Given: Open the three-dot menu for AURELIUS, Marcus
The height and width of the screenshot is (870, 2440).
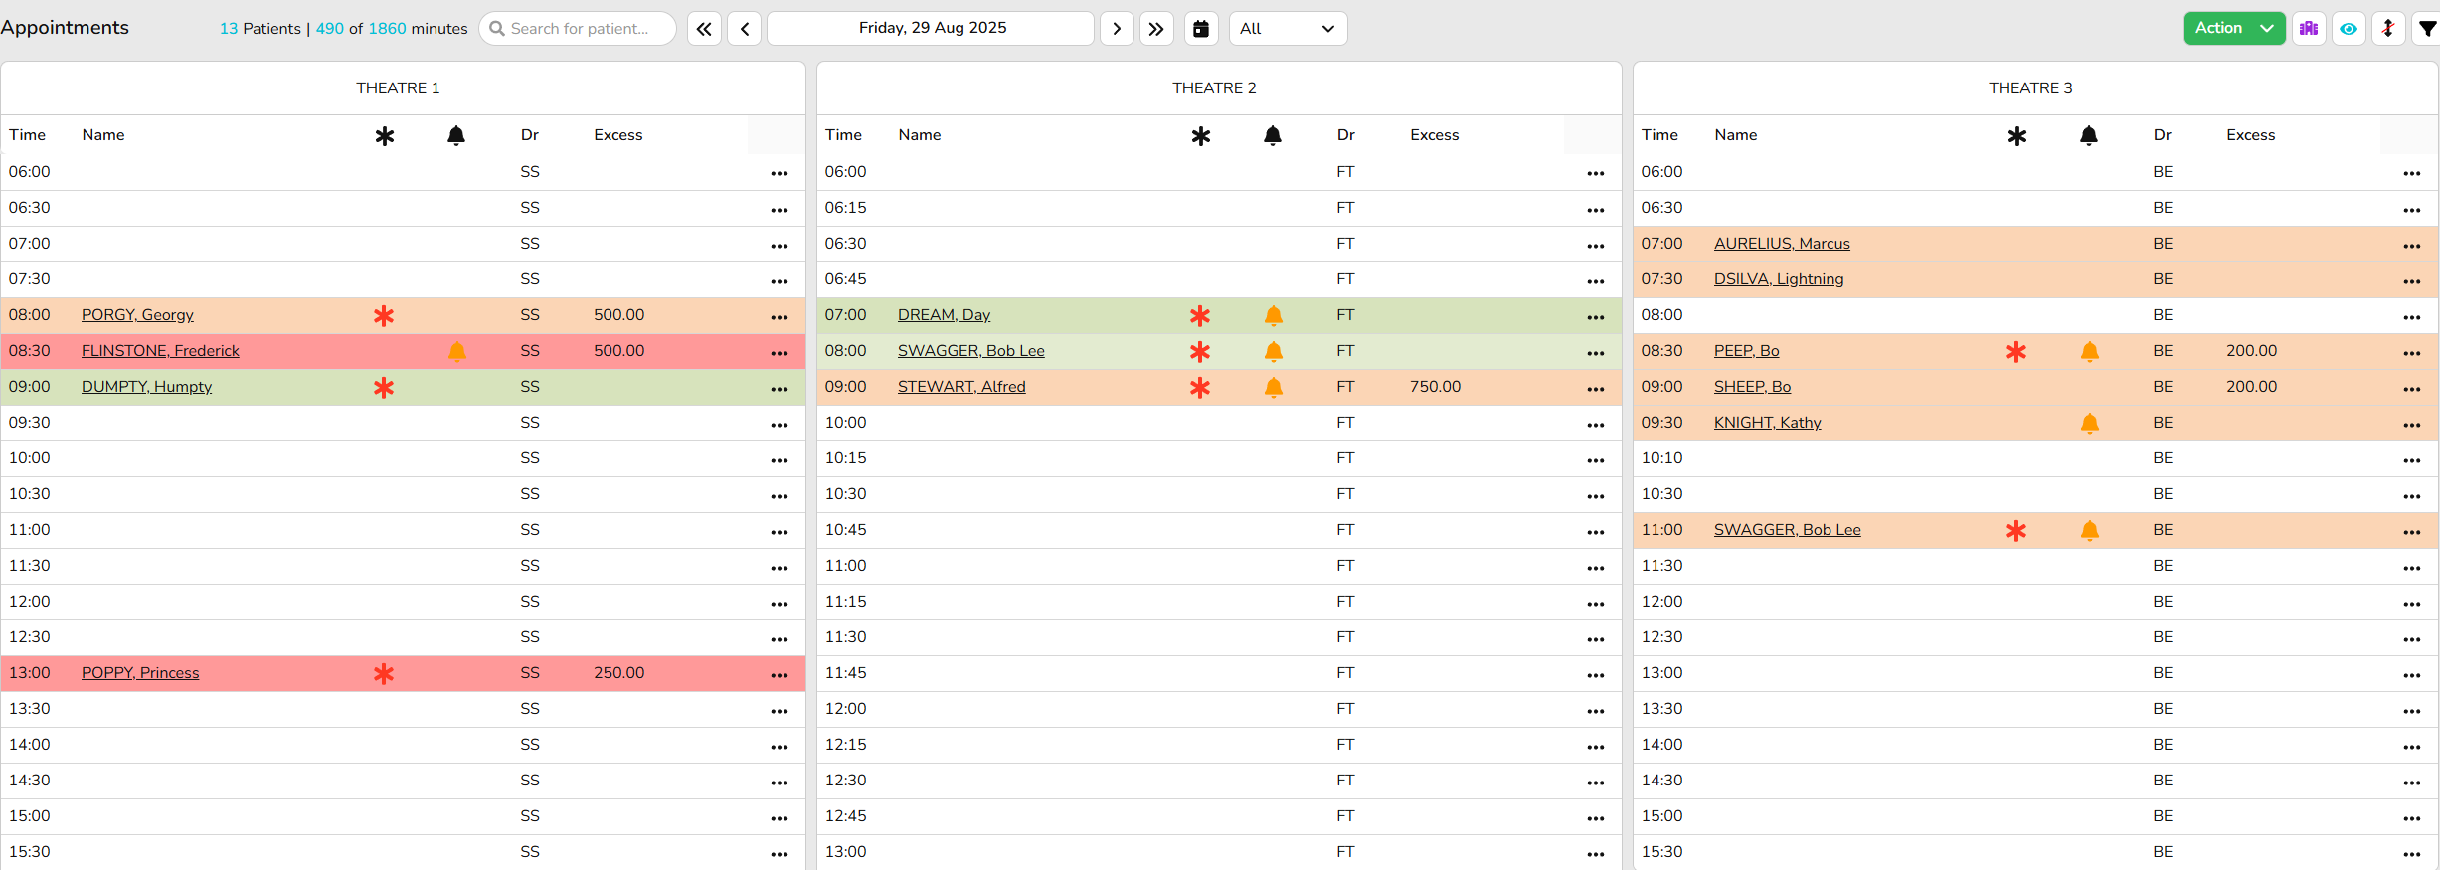Looking at the screenshot, I should 2411,246.
